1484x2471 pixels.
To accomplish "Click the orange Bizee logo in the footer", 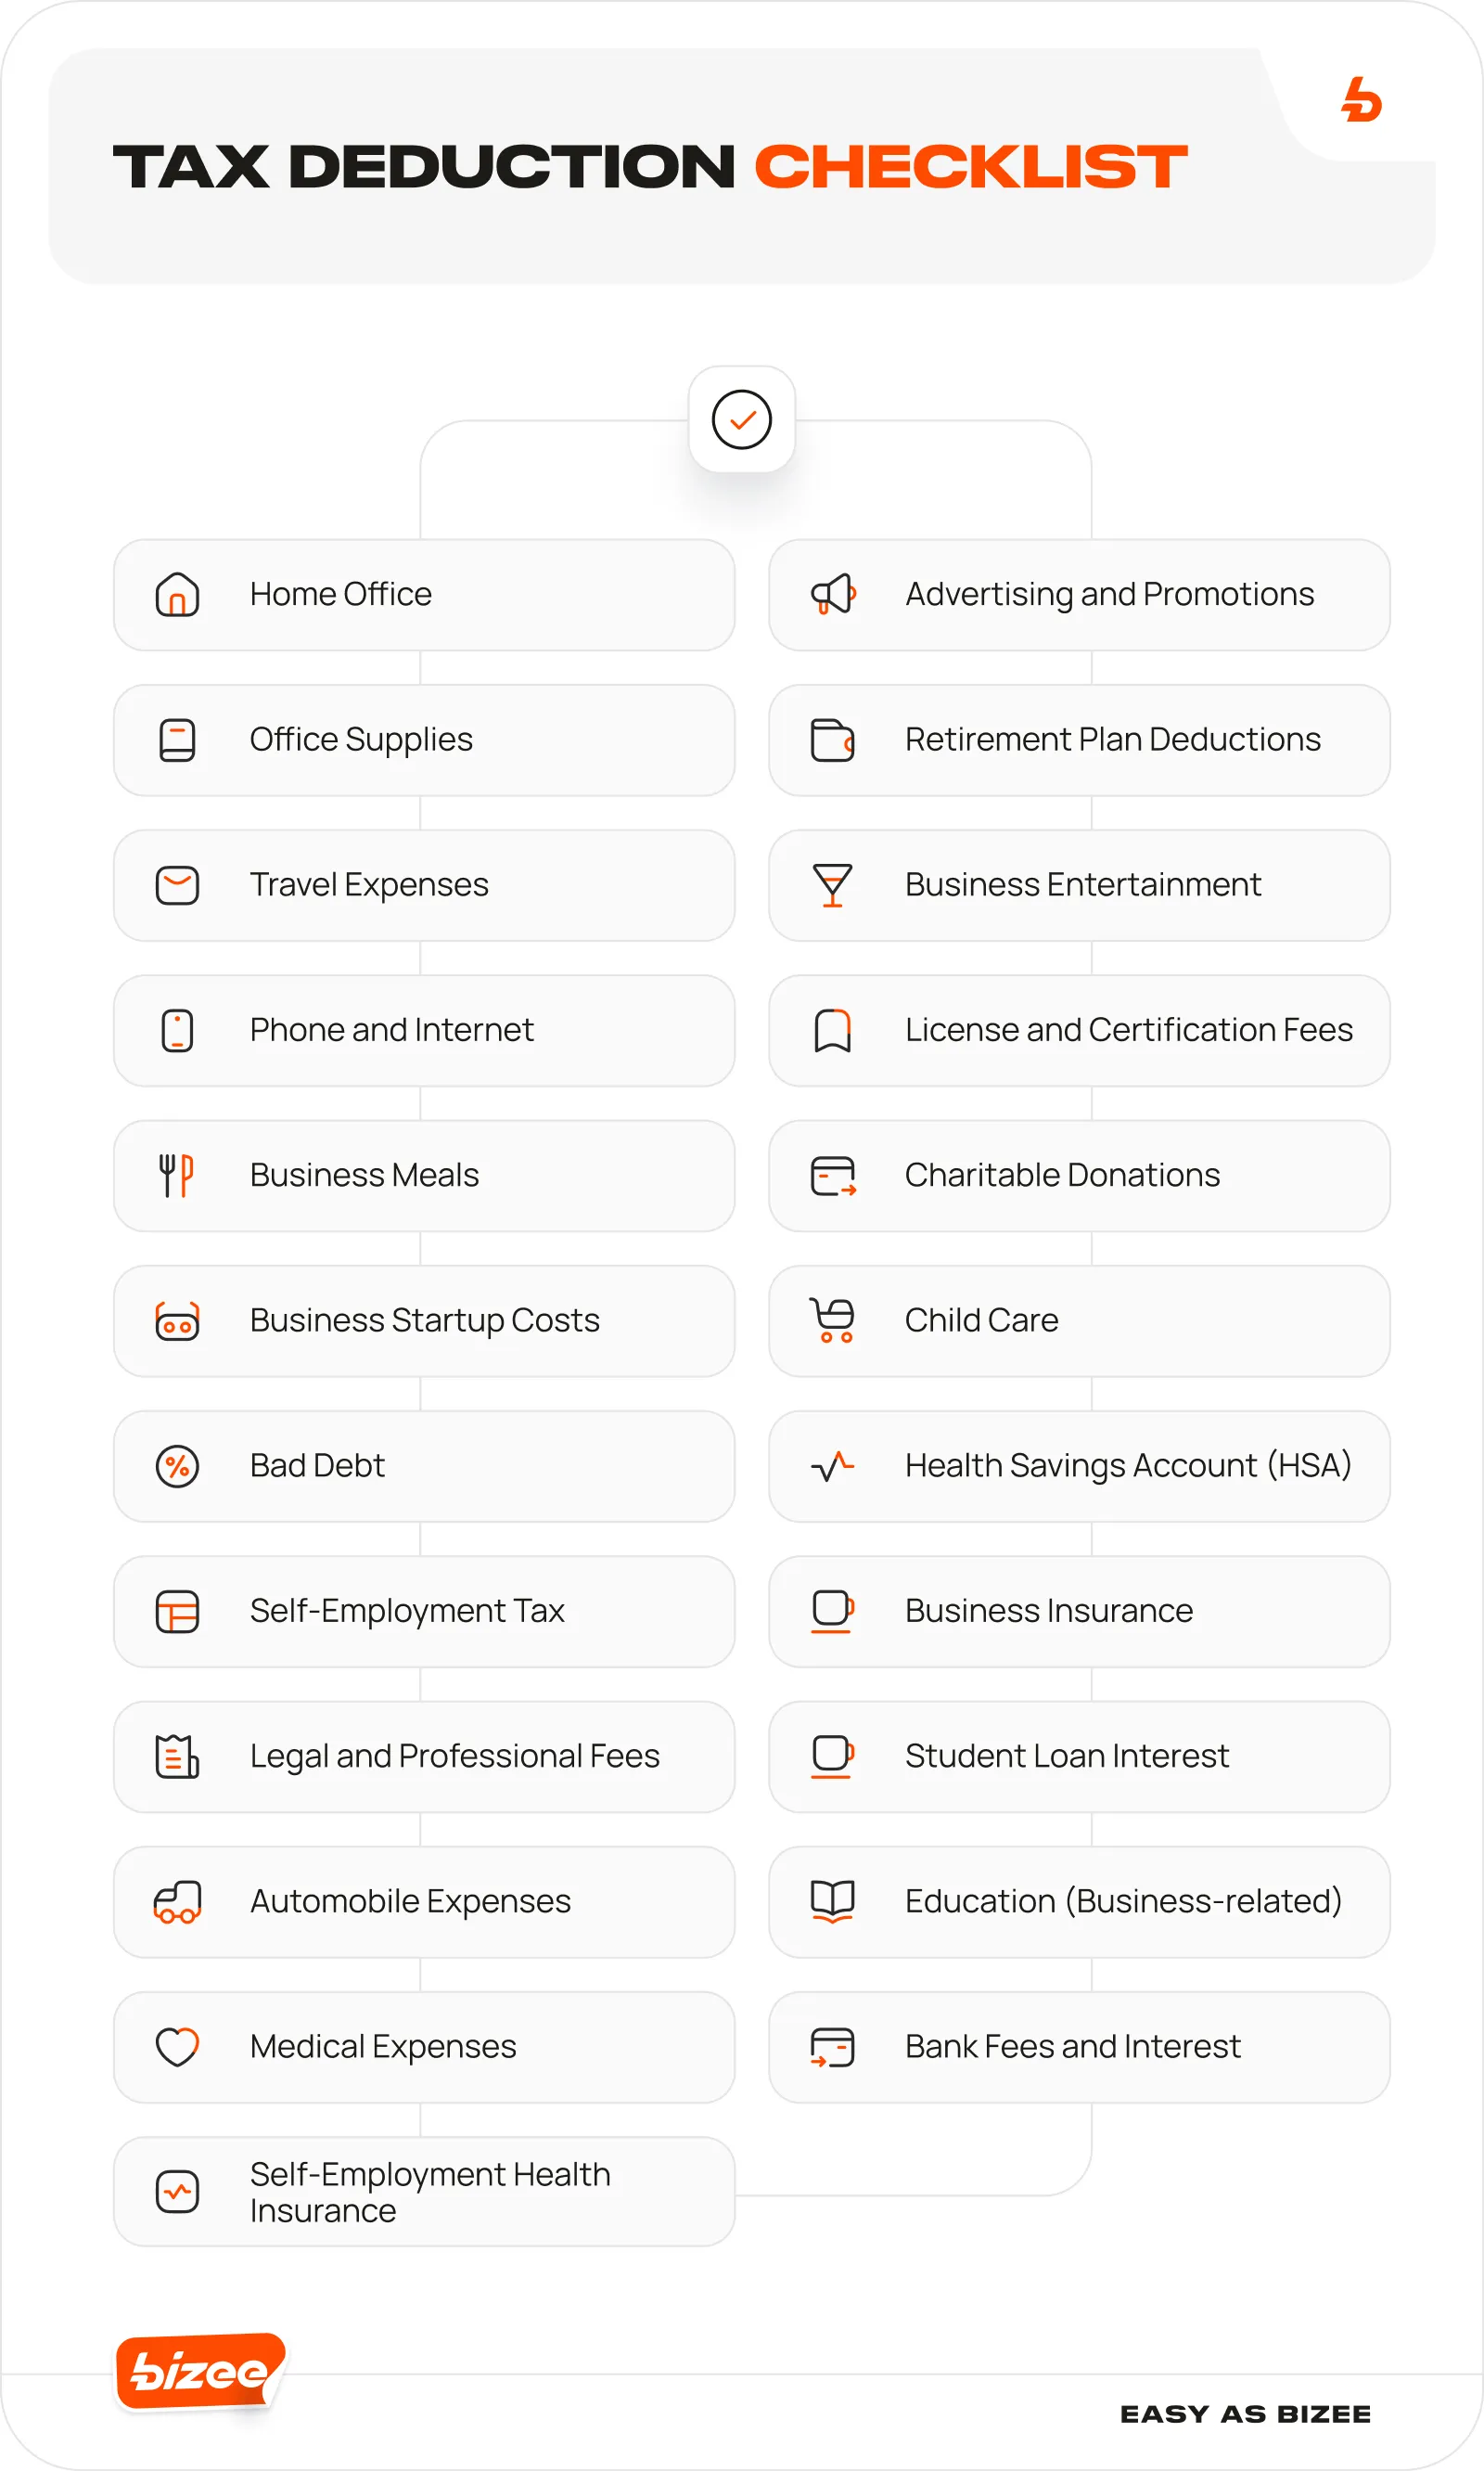I will click(x=200, y=2371).
